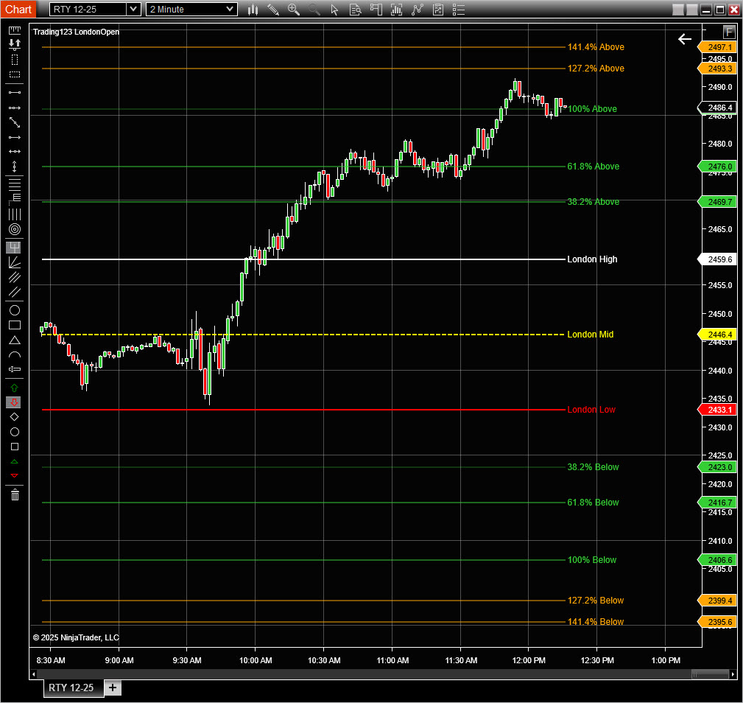Choose the Triangle drawing tool
Screen dimensions: 743x703
[x=14, y=340]
